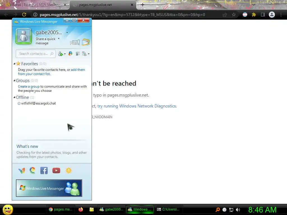This screenshot has height=215, width=287.
Task: Open the Chrome profile avatar
Action: [x=272, y=15]
